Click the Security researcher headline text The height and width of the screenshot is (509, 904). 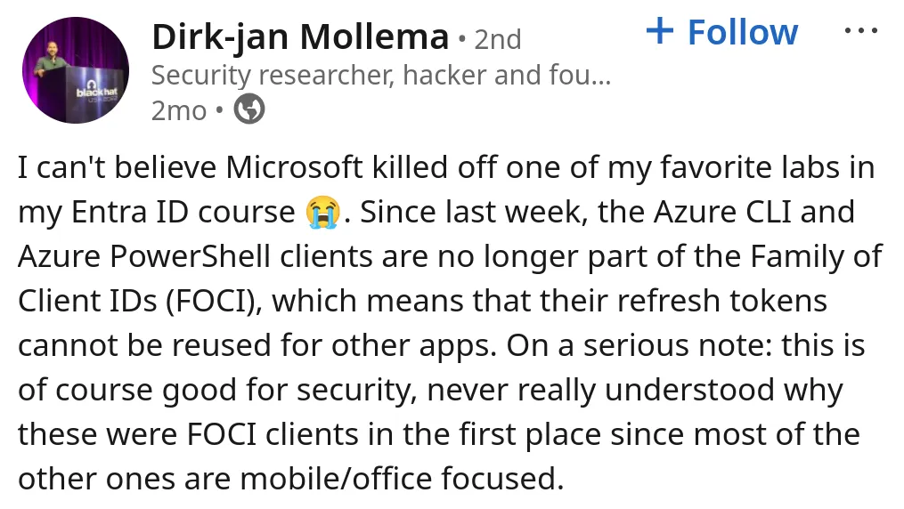click(380, 76)
